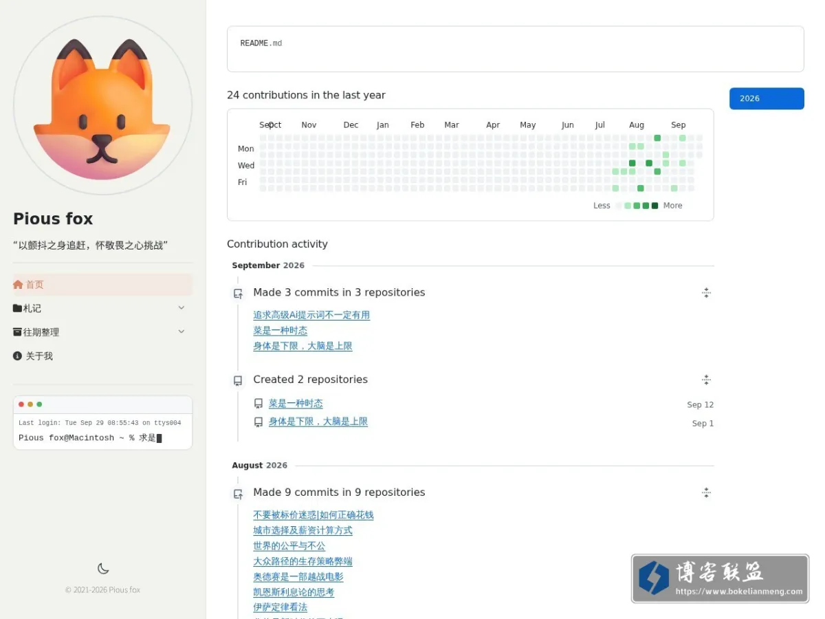825x619 pixels.
Task: Open the 札记 sidebar menu item
Action: 102,308
